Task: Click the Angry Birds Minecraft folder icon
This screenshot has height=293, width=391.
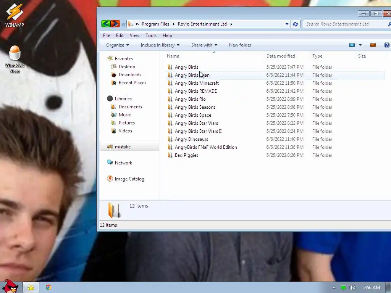Action: (170, 83)
